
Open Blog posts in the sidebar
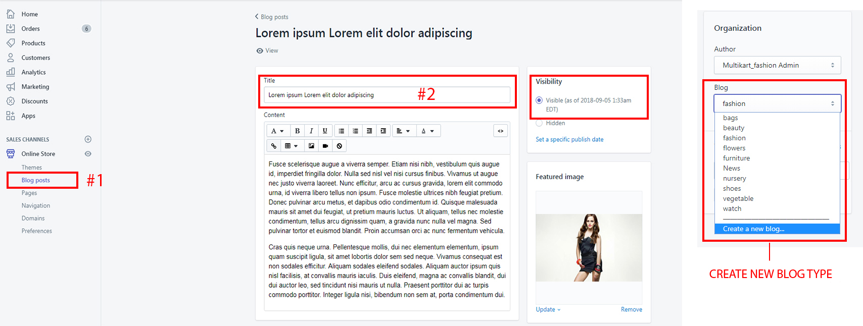tap(36, 180)
